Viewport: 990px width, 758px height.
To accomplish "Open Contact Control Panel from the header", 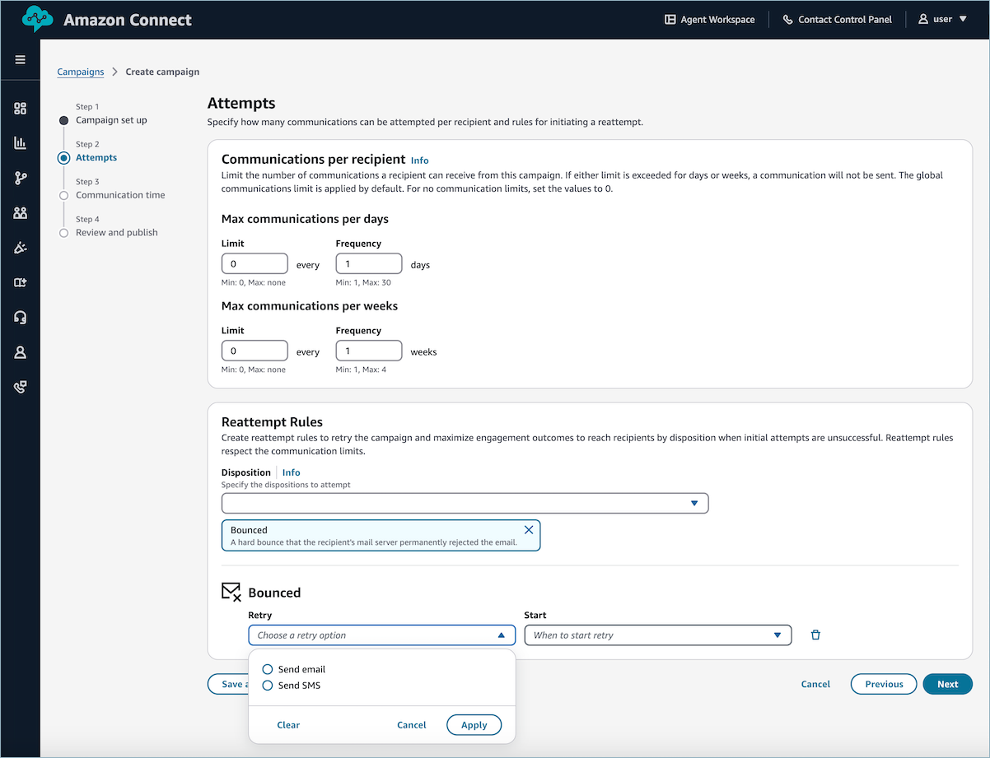I will click(x=837, y=19).
